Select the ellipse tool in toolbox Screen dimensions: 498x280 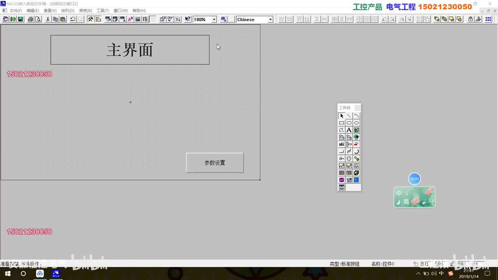point(356,123)
